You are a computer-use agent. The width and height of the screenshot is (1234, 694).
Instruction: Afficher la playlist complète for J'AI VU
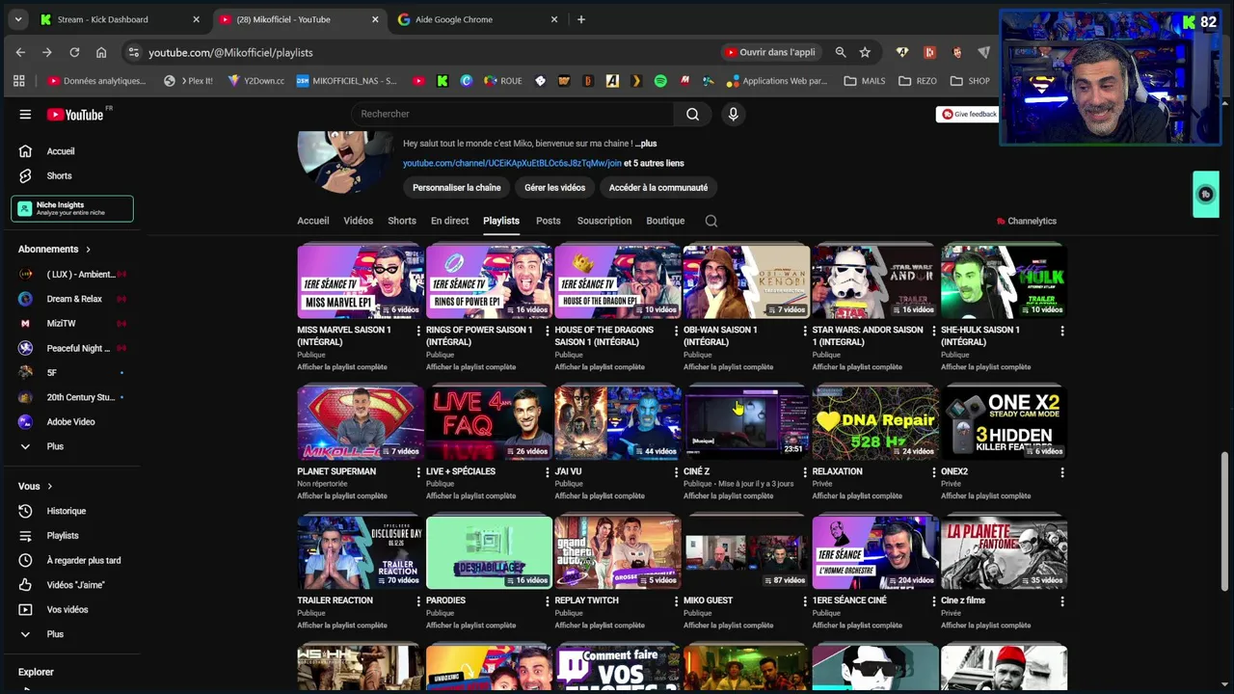point(600,495)
